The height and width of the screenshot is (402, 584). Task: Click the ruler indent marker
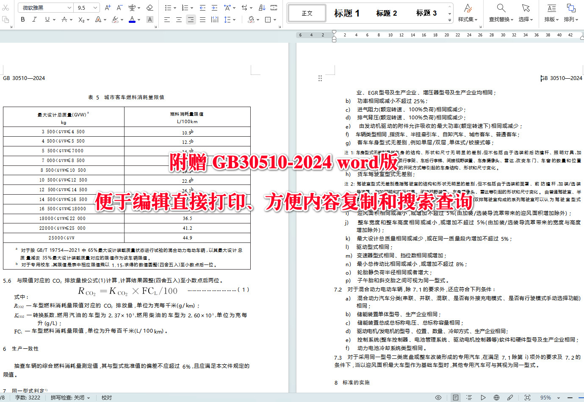coord(334,36)
